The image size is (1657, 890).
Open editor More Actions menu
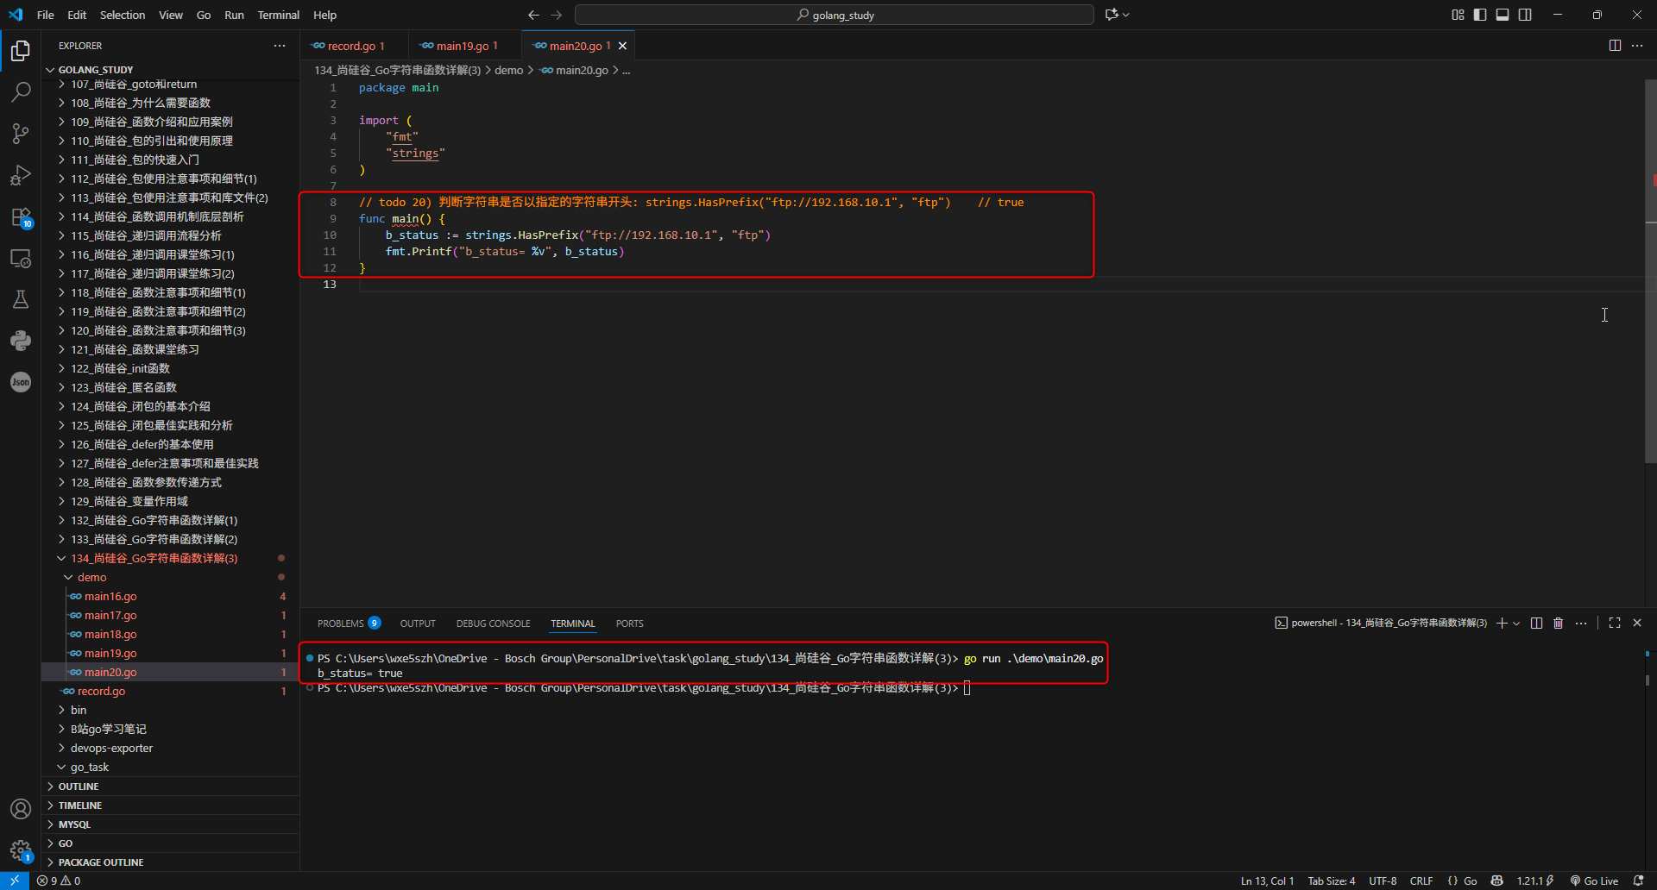click(x=1637, y=46)
